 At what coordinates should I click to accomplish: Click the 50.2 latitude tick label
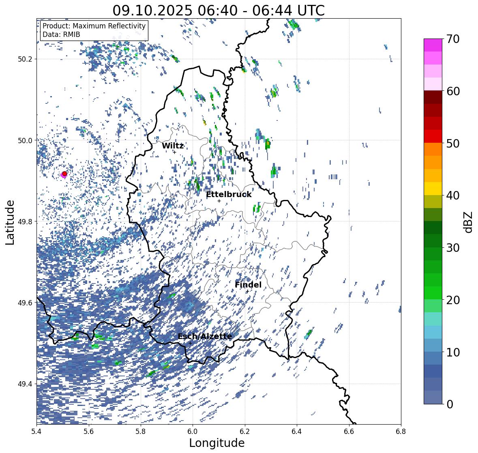coord(25,59)
